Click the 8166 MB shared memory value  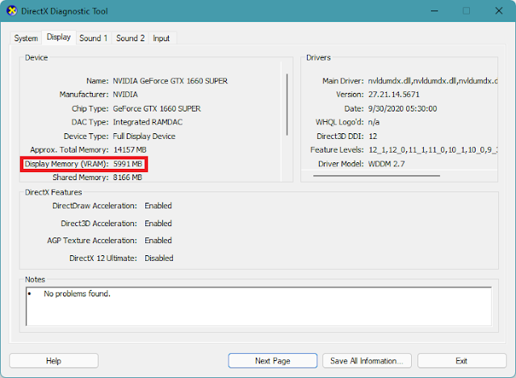tap(128, 178)
